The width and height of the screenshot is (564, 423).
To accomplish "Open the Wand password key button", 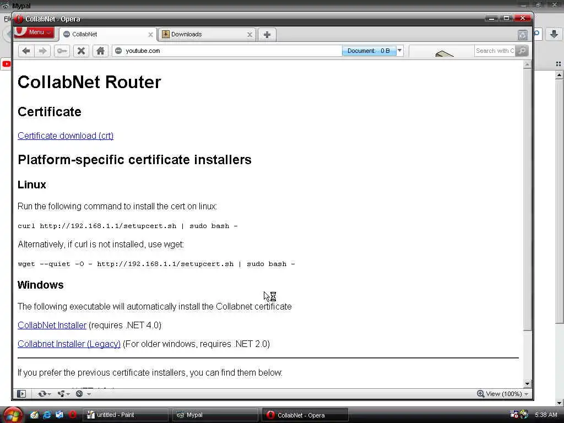I will point(62,51).
